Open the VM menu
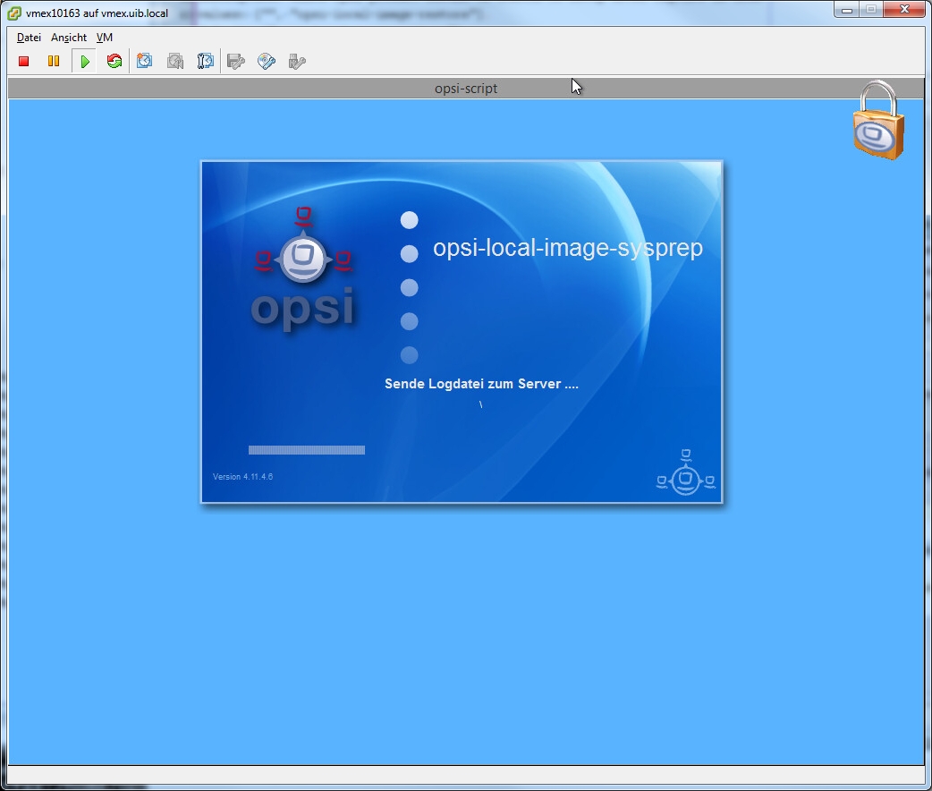 click(104, 38)
